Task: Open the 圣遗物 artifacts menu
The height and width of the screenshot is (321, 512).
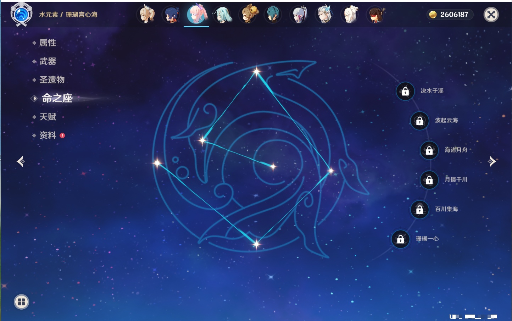Action: (52, 80)
